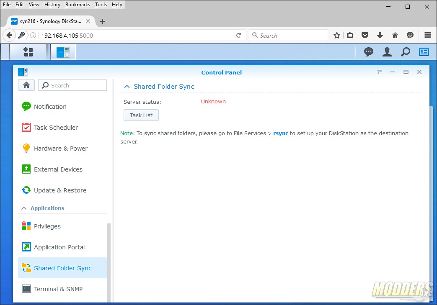Click the Update & Restore icon
The image size is (437, 305).
tap(26, 190)
